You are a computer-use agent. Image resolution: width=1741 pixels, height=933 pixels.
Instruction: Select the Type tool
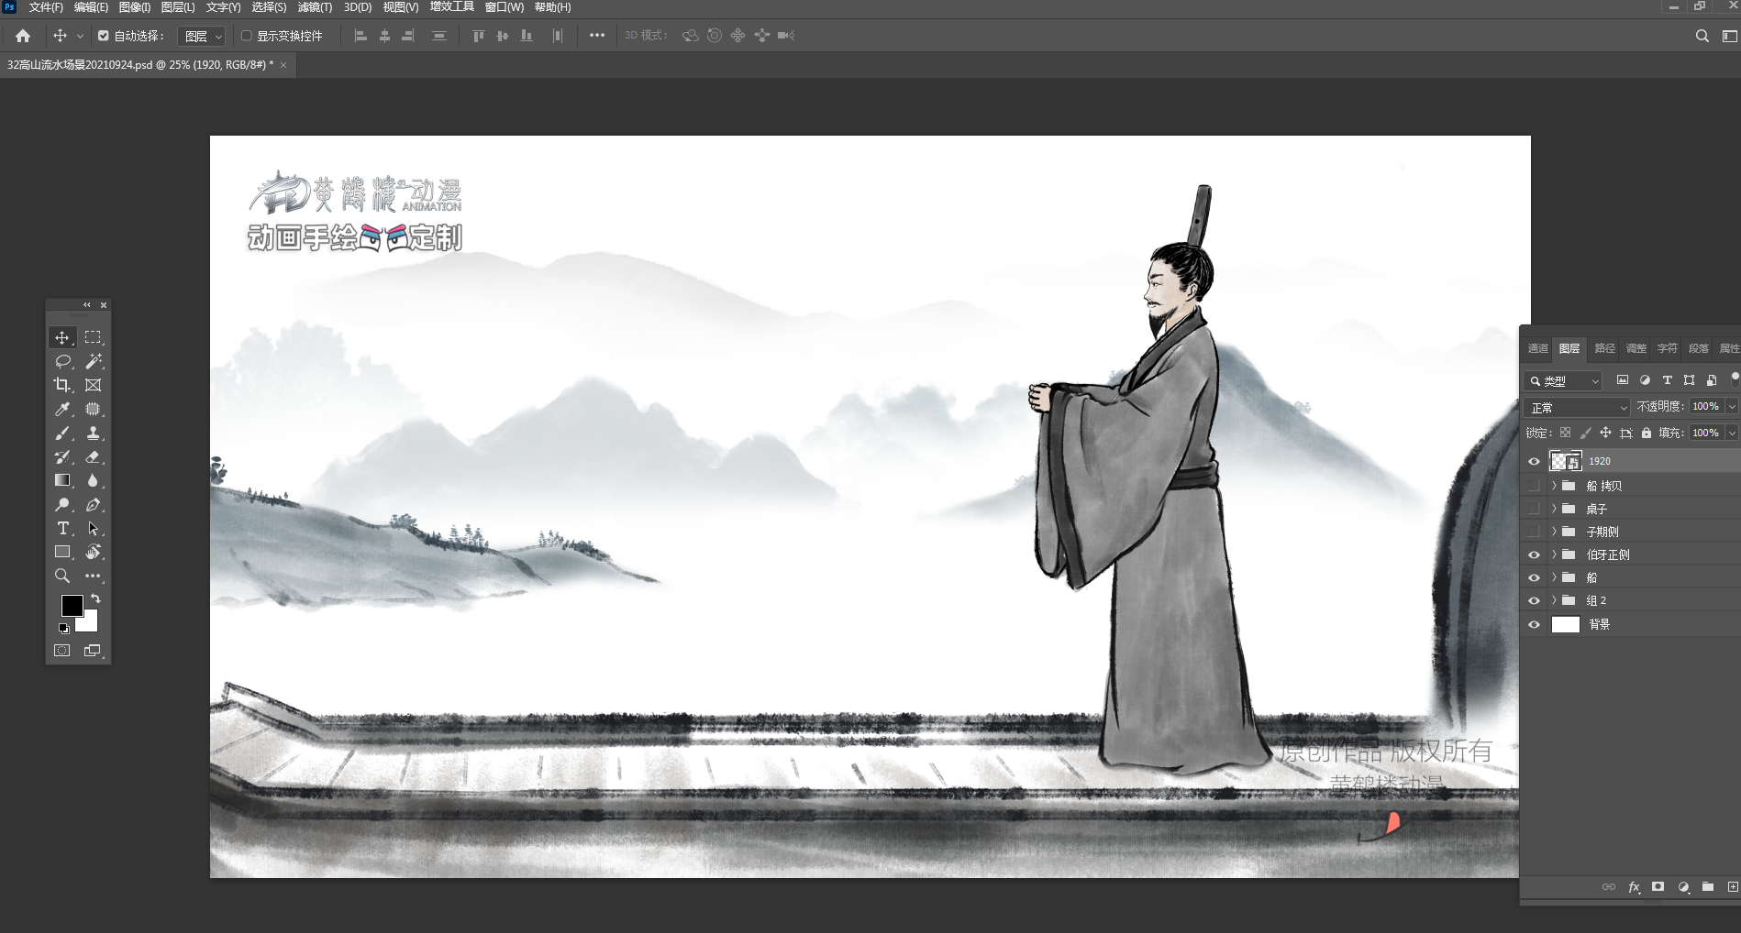click(62, 528)
